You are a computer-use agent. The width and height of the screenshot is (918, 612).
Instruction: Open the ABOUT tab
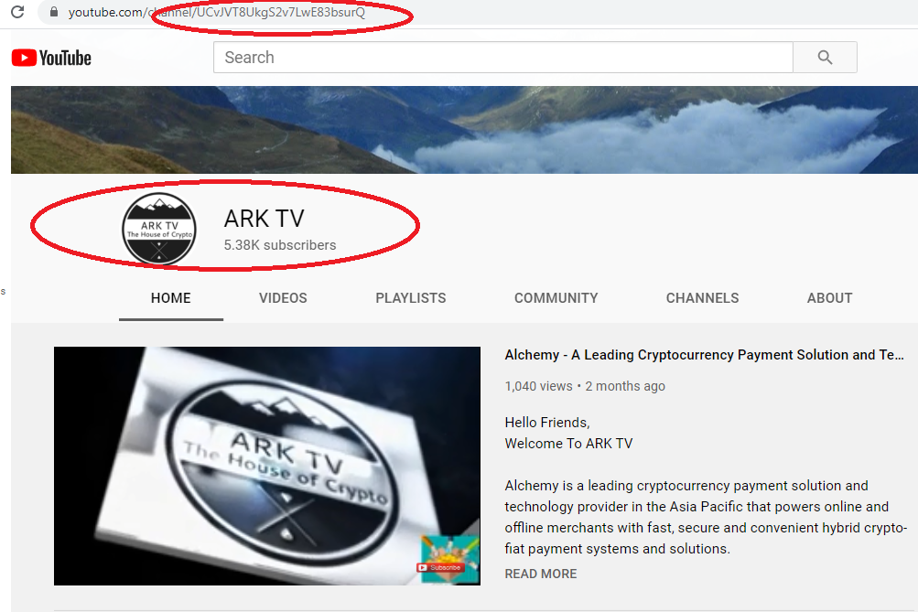829,298
